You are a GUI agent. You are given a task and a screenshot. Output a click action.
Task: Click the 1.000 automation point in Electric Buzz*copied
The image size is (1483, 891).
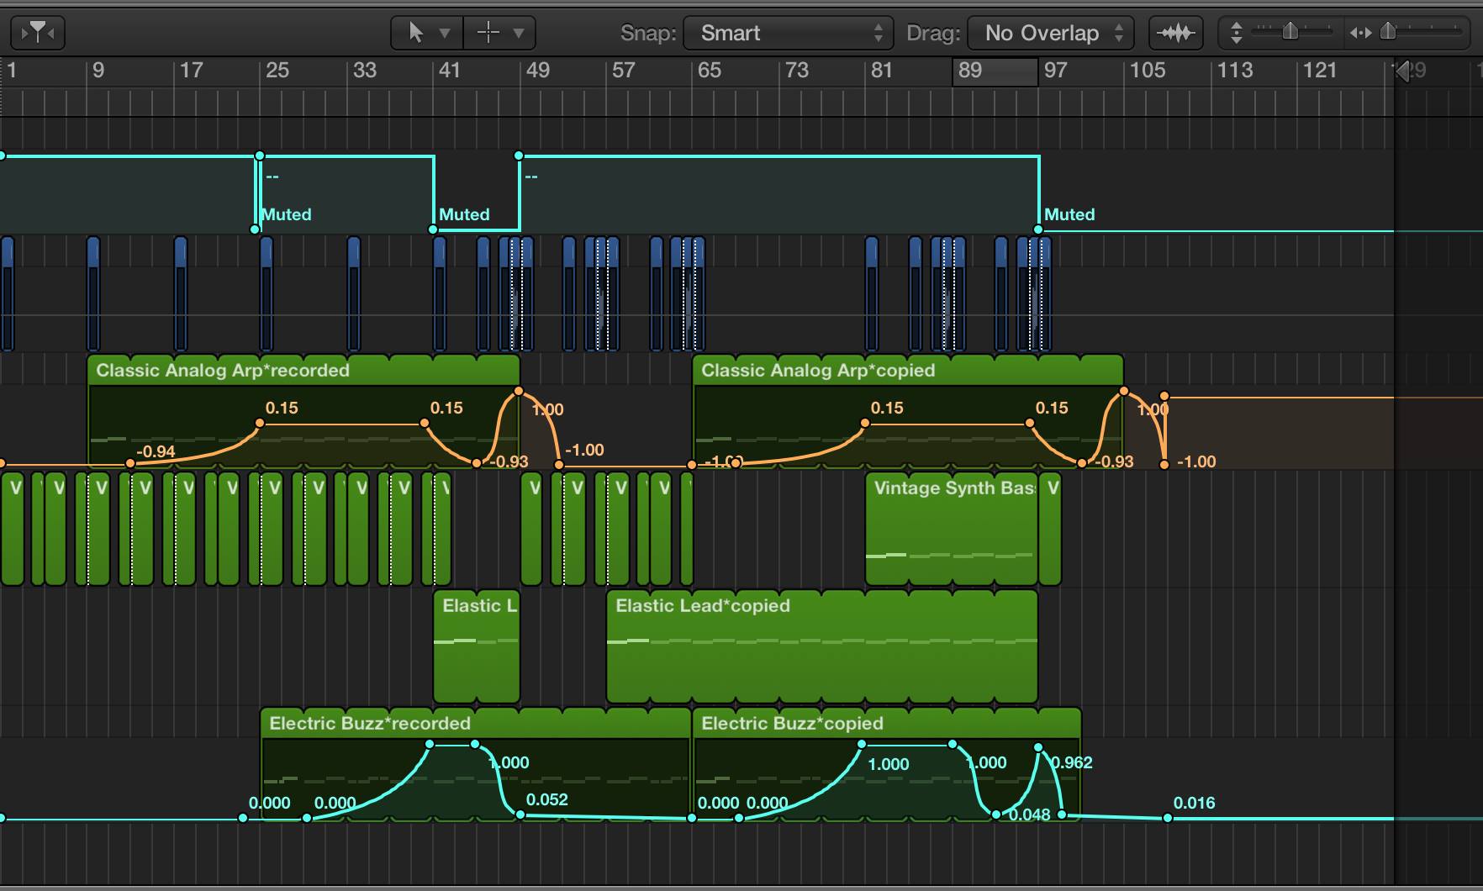pos(862,744)
